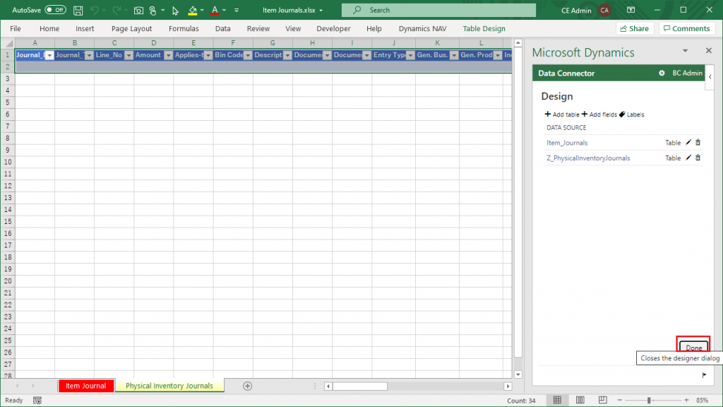
Task: Switch to the Item Journal sheet tab
Action: tap(85, 386)
